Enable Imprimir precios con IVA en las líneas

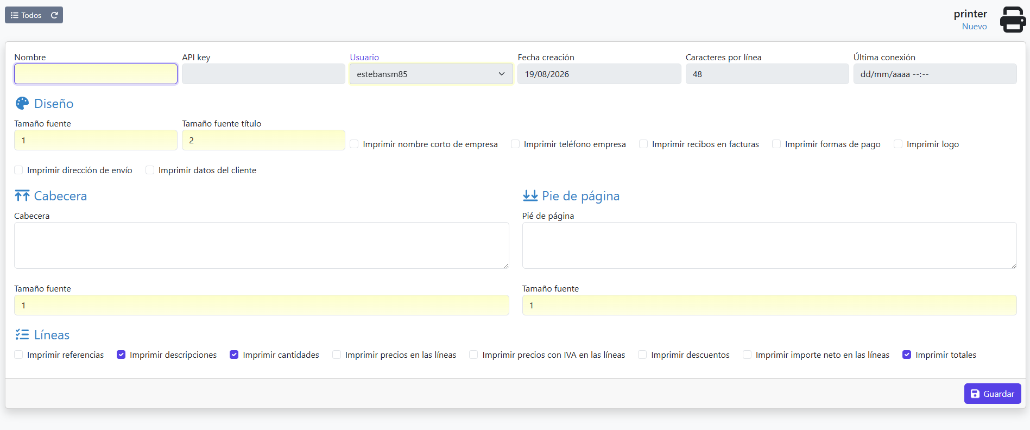click(473, 355)
